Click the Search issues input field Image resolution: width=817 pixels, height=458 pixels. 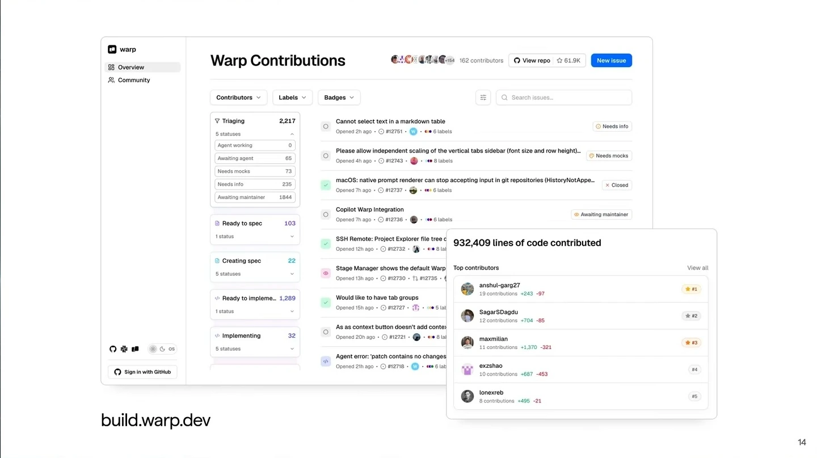(x=564, y=98)
